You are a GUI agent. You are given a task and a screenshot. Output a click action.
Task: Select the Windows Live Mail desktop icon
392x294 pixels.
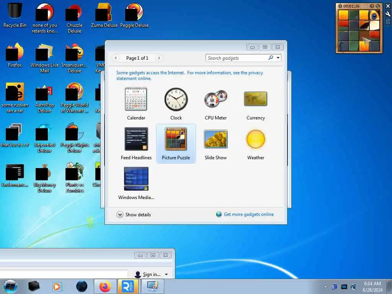coord(44,58)
